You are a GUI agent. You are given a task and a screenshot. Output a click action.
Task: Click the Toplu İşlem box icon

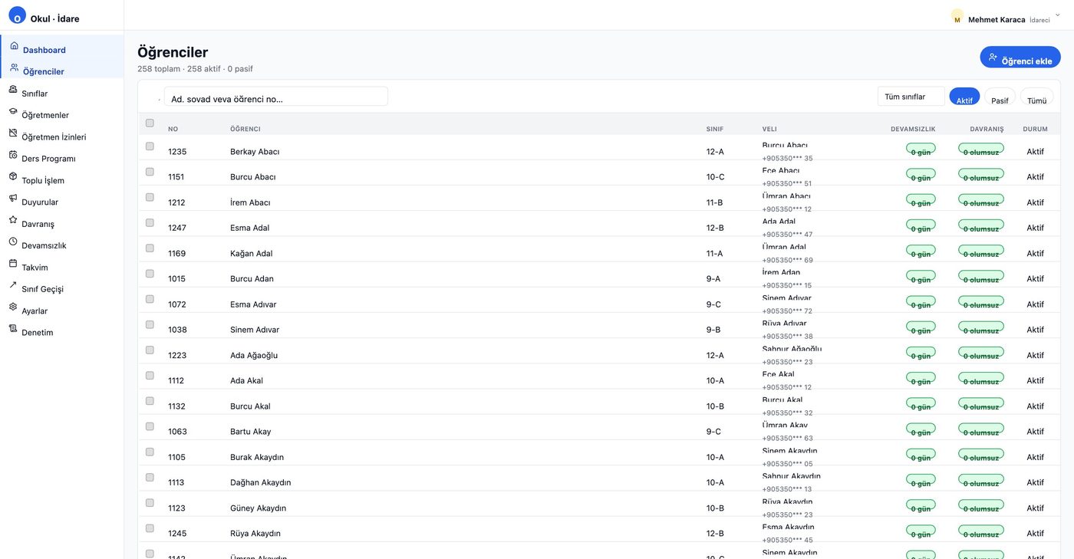[13, 176]
